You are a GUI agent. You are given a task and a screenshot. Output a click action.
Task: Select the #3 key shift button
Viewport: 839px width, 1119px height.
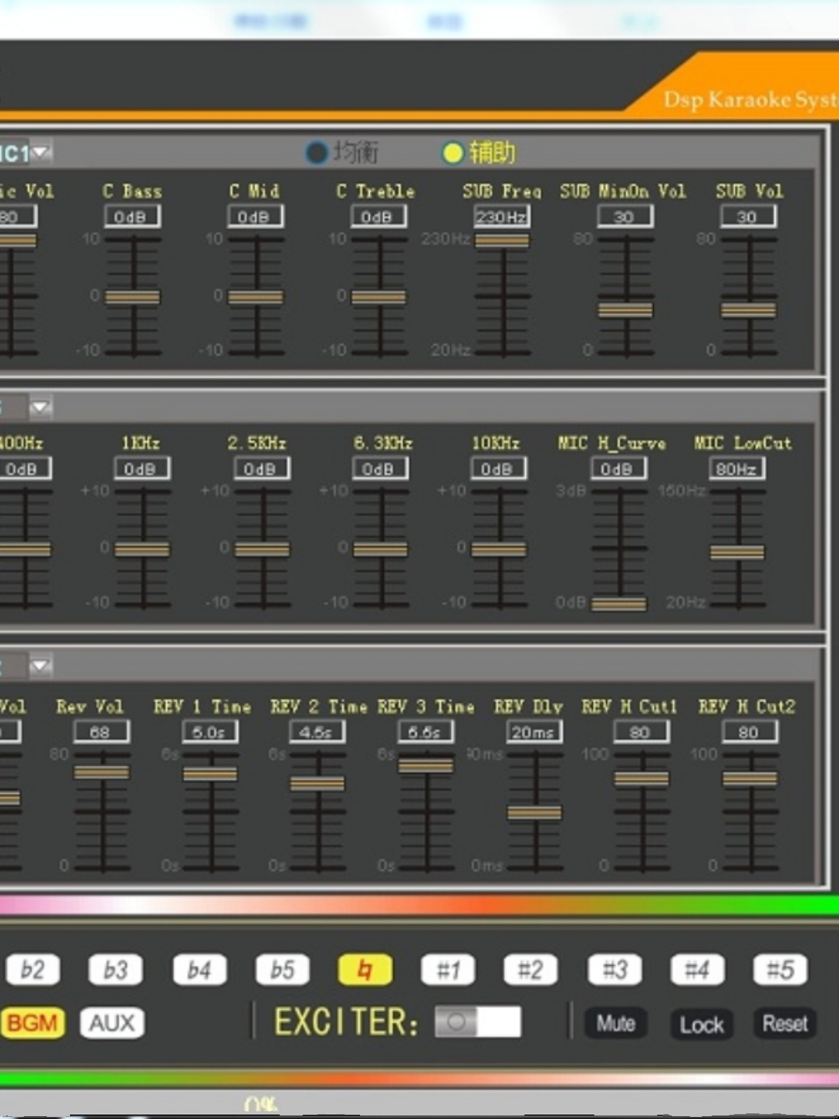[615, 969]
